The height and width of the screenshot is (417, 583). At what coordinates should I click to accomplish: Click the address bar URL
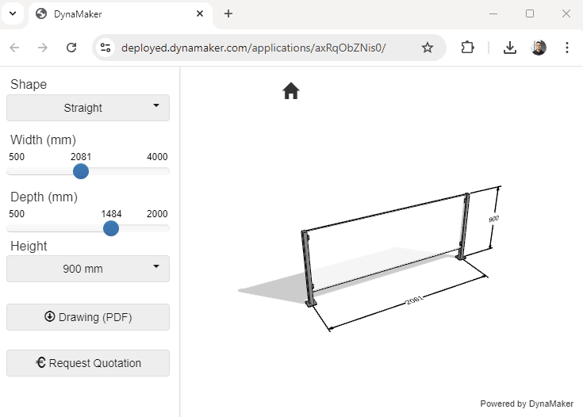(254, 48)
